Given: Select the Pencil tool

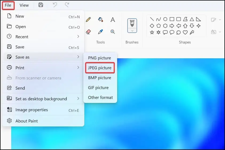Looking at the screenshot, I should pos(88,20).
